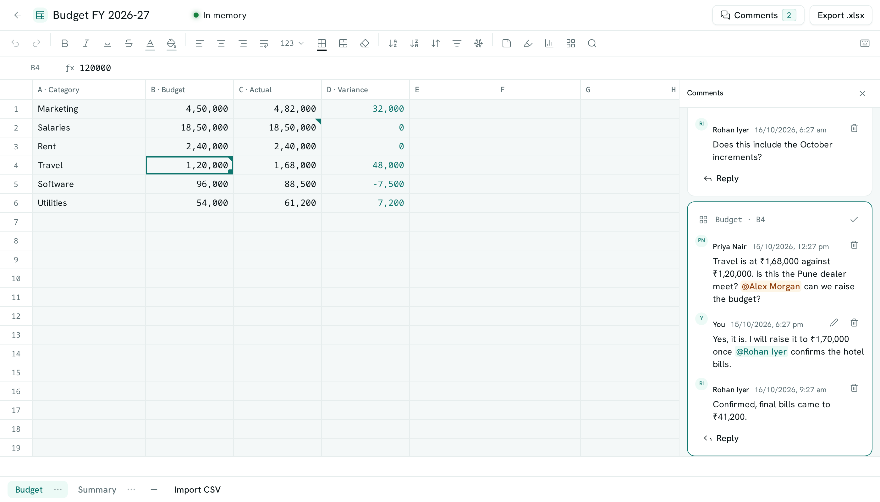This screenshot has height=502, width=880.
Task: Edit your comment with the pencil icon
Action: 834,323
